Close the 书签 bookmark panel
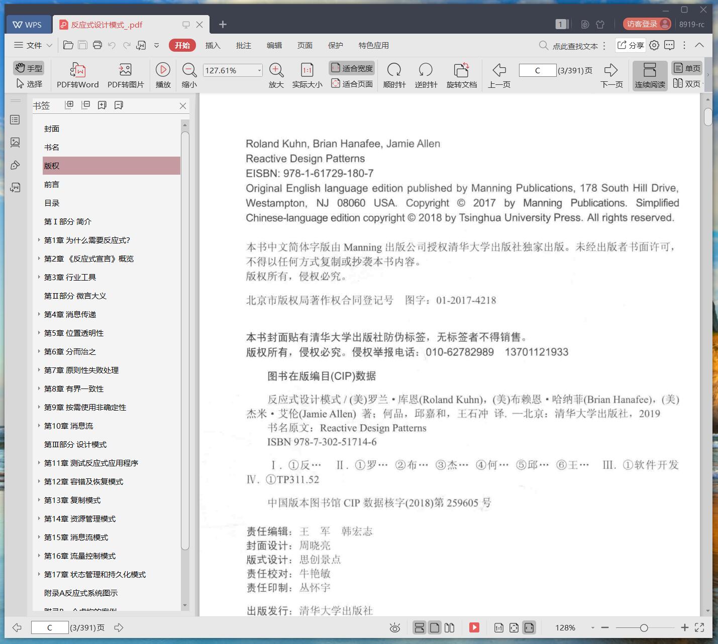 point(183,106)
